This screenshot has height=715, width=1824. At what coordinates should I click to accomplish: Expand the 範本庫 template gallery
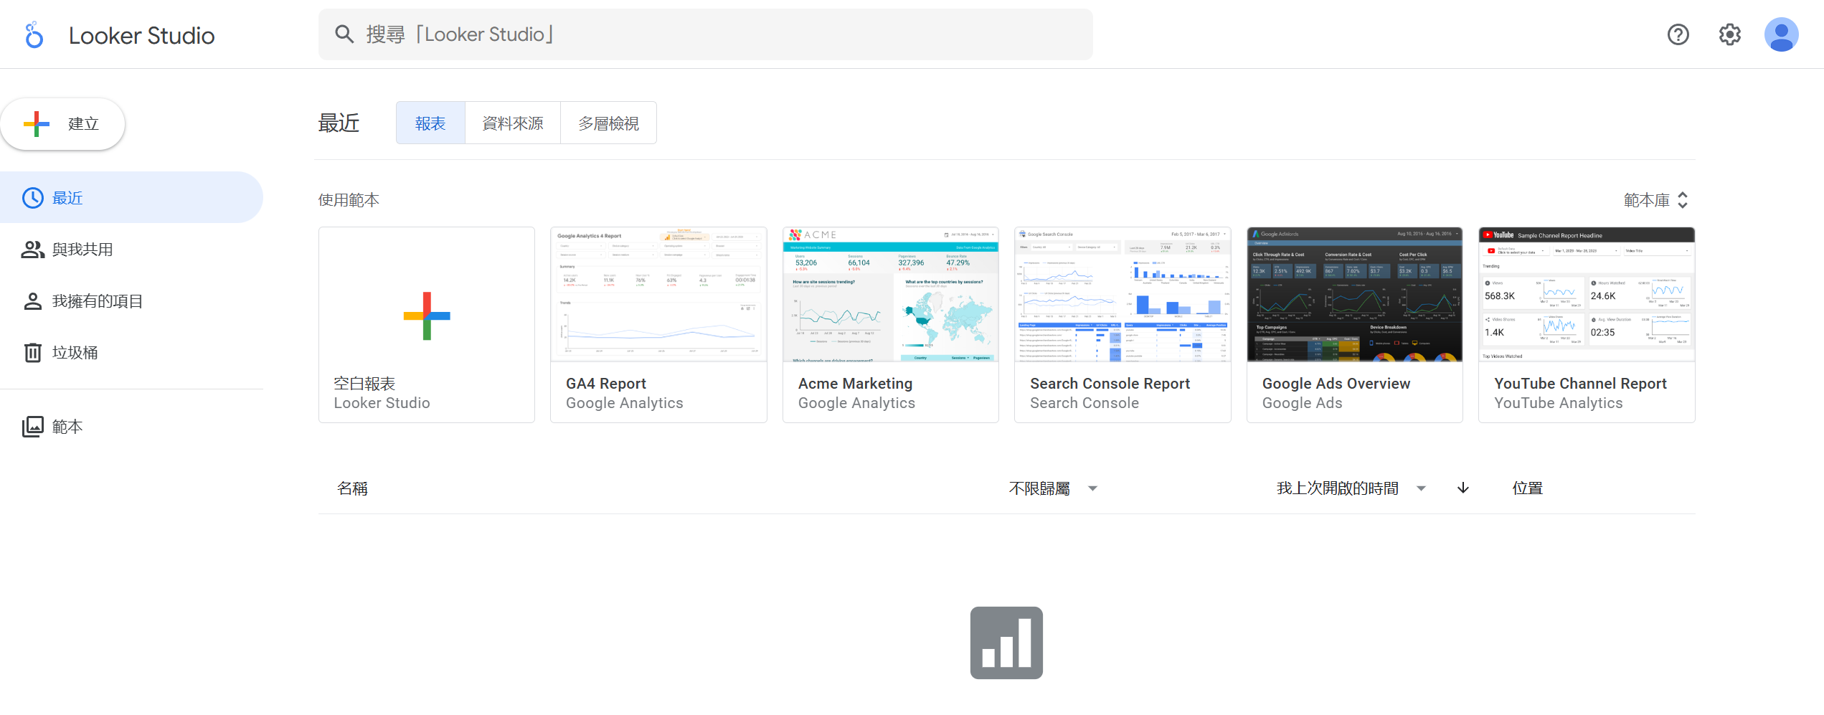pyautogui.click(x=1655, y=200)
